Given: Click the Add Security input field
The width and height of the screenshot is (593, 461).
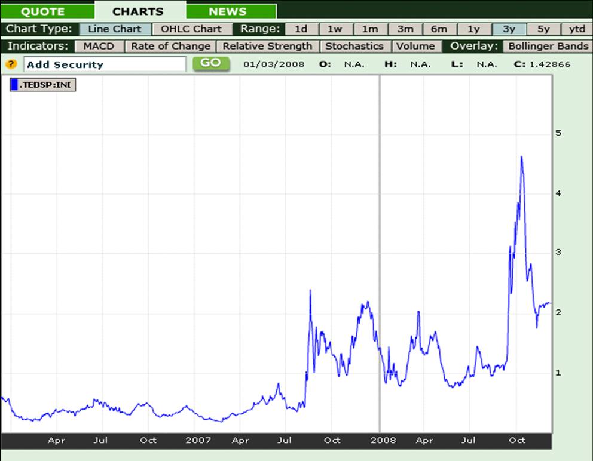Looking at the screenshot, I should pyautogui.click(x=105, y=64).
